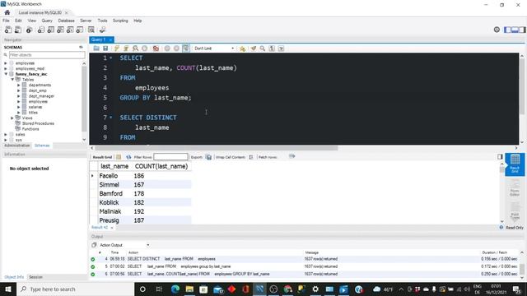Refresh the SCHEMAS list
The width and height of the screenshot is (527, 296).
tap(81, 47)
